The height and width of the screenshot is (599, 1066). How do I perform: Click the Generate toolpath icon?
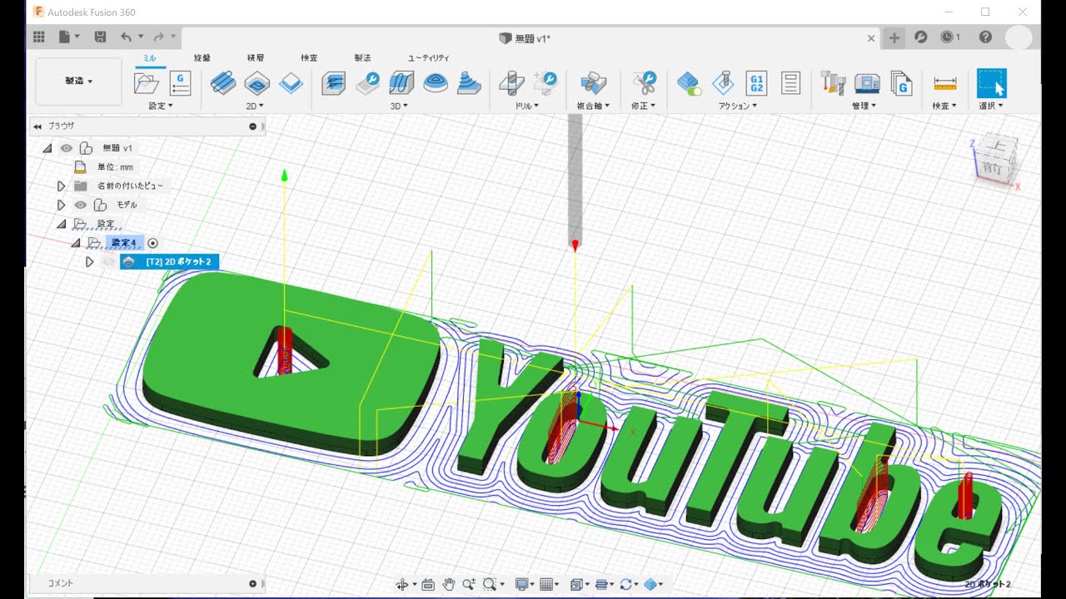point(723,83)
